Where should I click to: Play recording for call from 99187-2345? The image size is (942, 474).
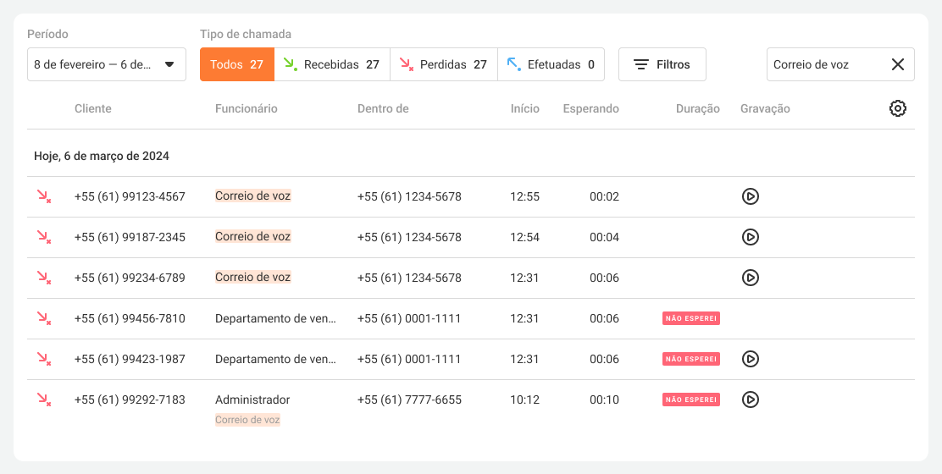(750, 237)
